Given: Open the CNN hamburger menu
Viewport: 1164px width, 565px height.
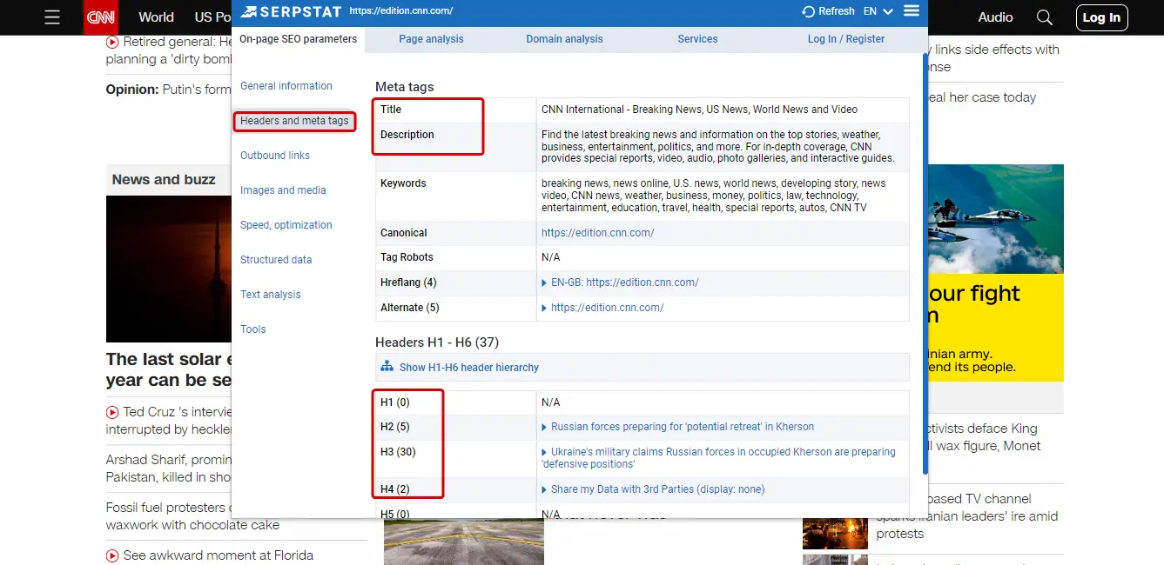Looking at the screenshot, I should 52,17.
